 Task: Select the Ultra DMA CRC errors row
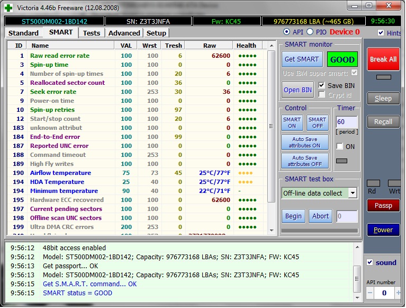pos(137,227)
